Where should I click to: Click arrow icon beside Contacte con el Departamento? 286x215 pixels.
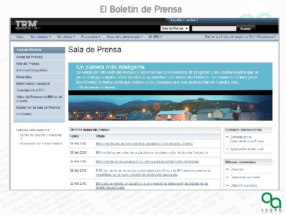tap(227, 137)
